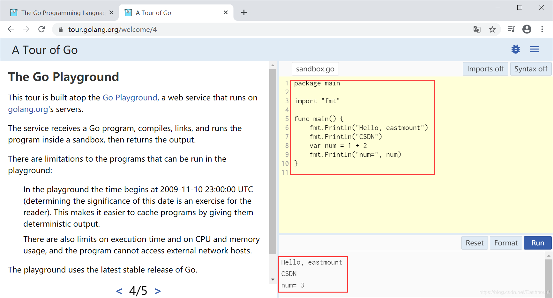
Task: Click code line Println("num=", num)
Action: click(355, 155)
